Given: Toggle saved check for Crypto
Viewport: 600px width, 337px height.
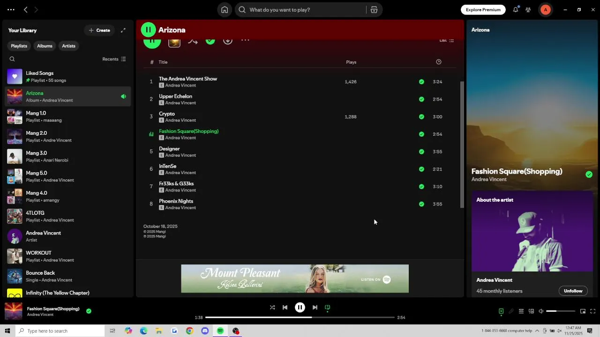Looking at the screenshot, I should 421,117.
